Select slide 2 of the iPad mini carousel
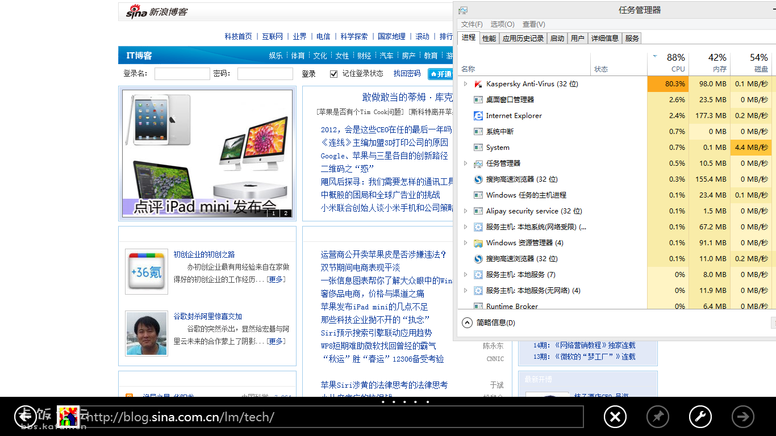Image resolution: width=776 pixels, height=436 pixels. coord(286,213)
